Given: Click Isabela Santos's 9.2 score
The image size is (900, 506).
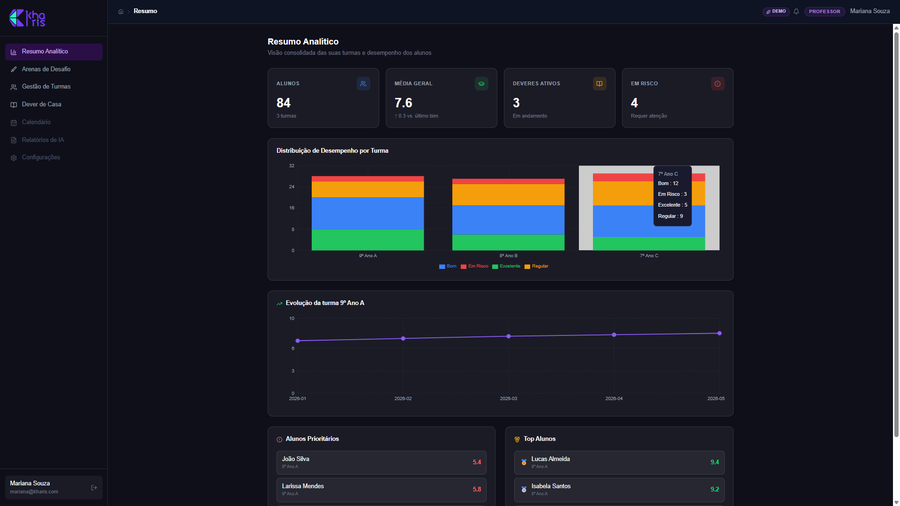Looking at the screenshot, I should (x=715, y=490).
